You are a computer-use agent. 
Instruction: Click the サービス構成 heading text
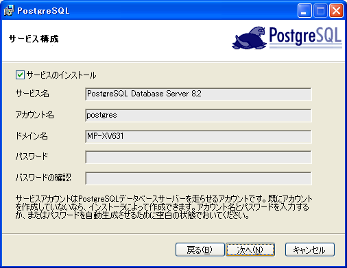(x=34, y=39)
